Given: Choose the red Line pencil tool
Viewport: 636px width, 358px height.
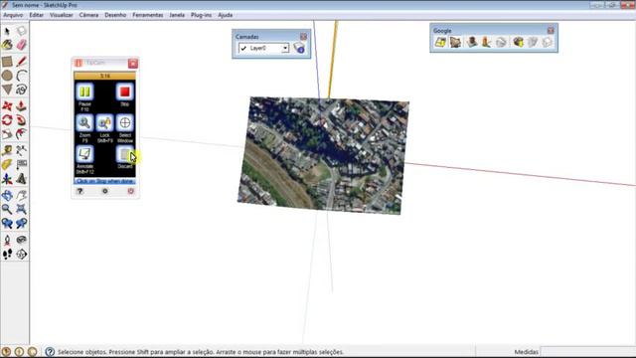Looking at the screenshot, I should 22,62.
